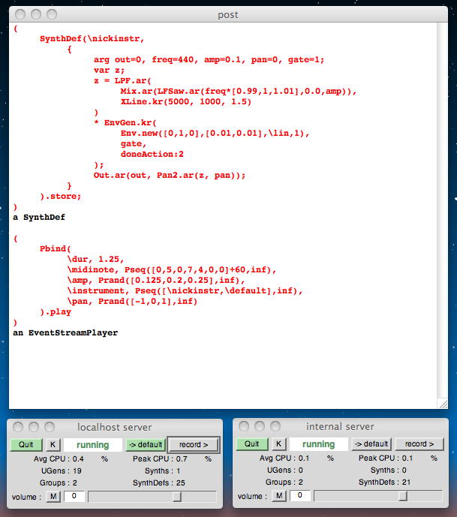Click the 'z = LPF.ar(' line

point(122,81)
